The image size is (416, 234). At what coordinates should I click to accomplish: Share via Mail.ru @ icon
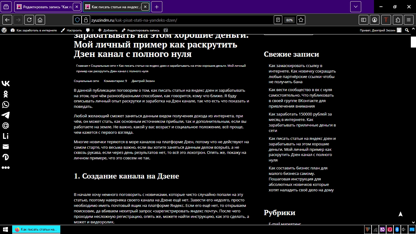tap(5, 126)
